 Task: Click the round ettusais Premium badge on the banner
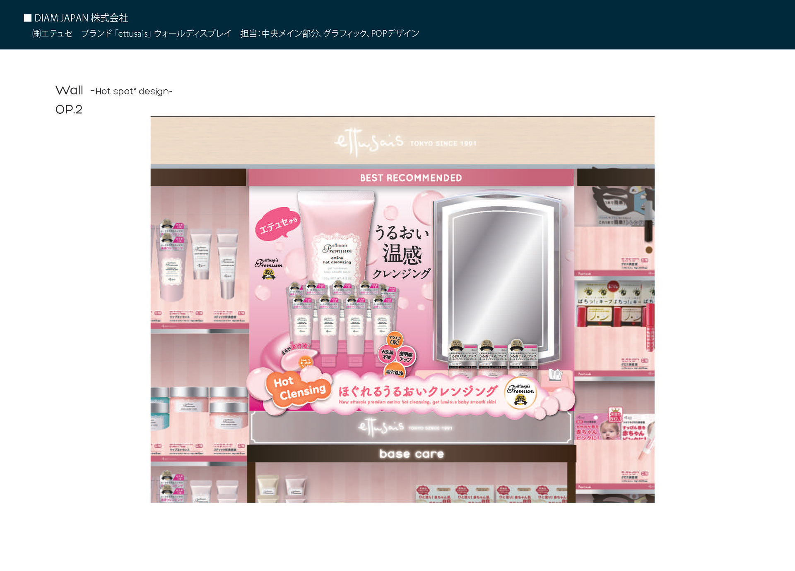pos(520,393)
